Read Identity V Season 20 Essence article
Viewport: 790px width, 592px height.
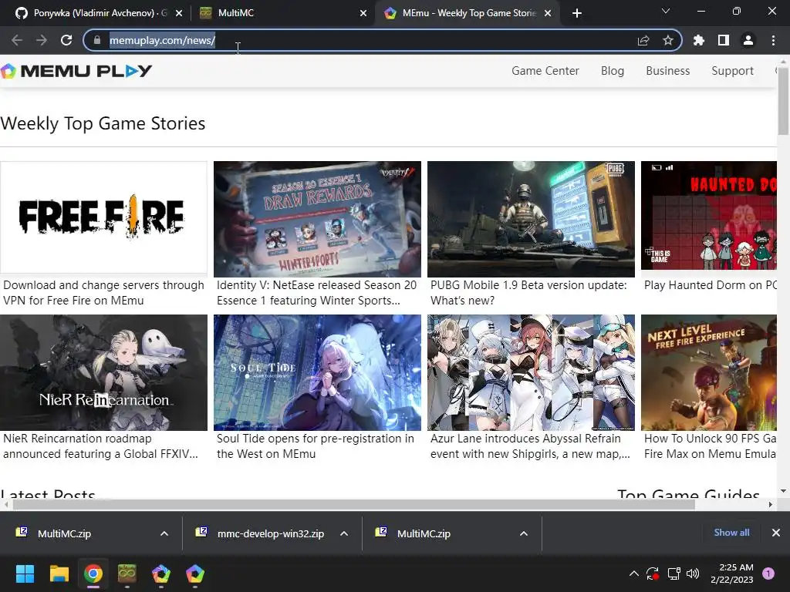(x=317, y=292)
